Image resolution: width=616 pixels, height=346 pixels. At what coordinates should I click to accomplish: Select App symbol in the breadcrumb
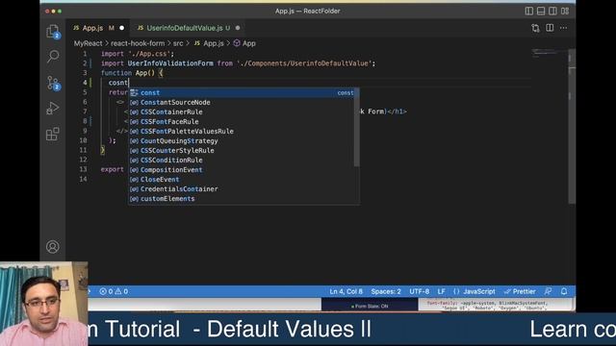pos(244,43)
